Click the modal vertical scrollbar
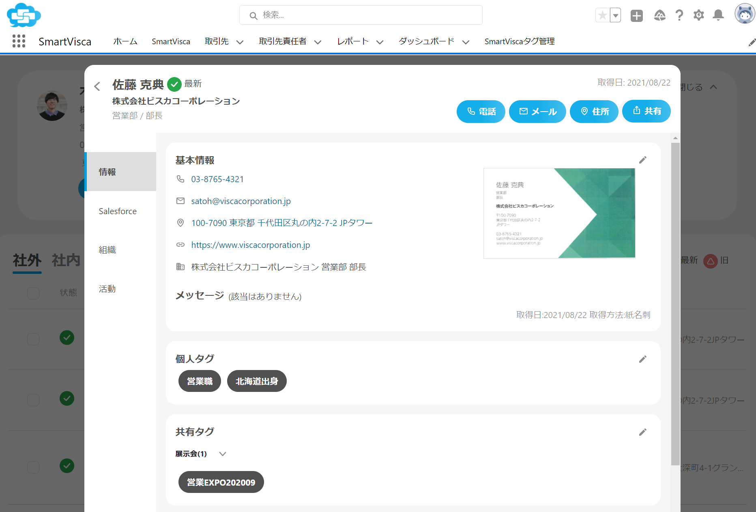 pos(675,303)
